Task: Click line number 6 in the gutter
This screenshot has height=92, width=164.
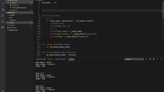Action: (39, 16)
